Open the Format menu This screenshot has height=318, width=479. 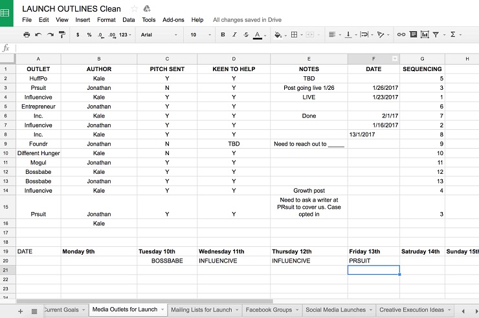click(x=106, y=20)
